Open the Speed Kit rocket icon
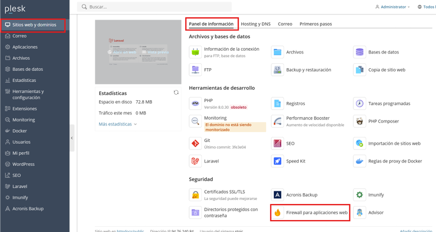The width and height of the screenshot is (436, 232). 277,161
